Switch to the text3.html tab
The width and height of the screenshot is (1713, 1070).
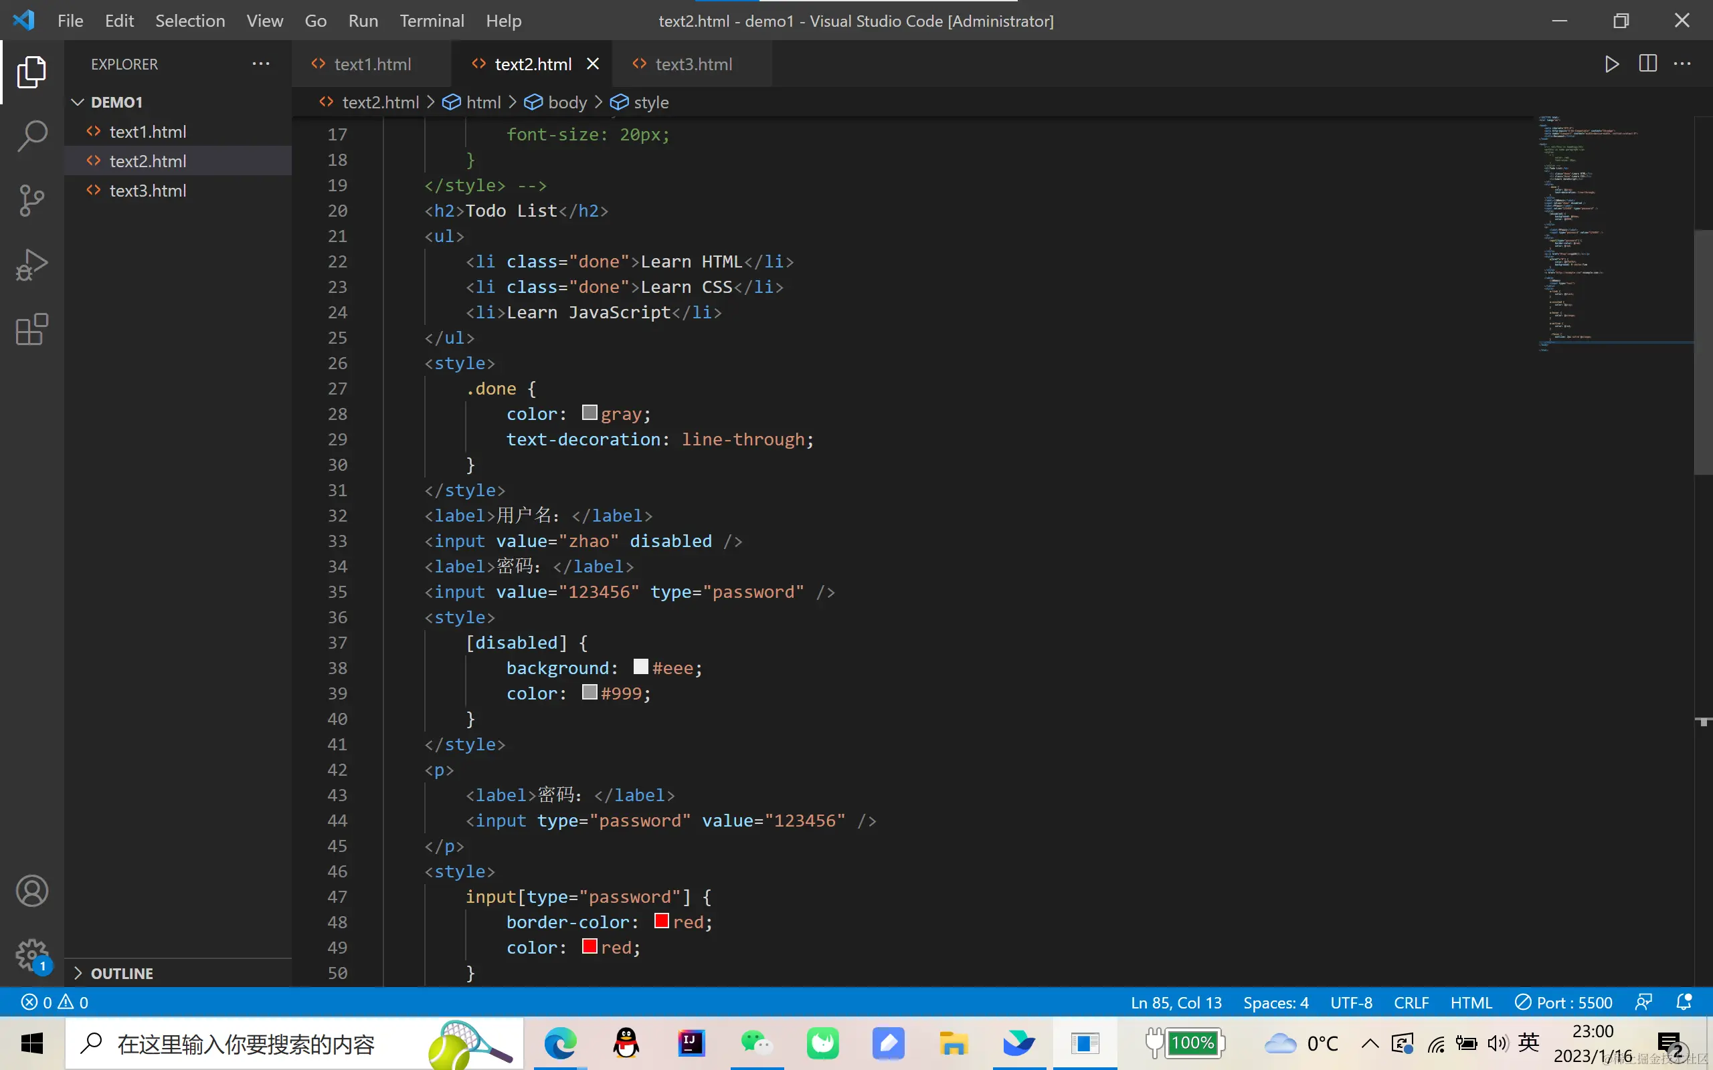point(693,64)
